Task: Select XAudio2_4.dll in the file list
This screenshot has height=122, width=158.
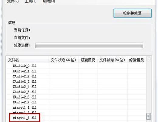Action: (x=25, y=87)
